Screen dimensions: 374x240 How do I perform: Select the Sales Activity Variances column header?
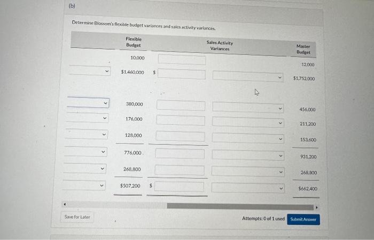pyautogui.click(x=220, y=45)
